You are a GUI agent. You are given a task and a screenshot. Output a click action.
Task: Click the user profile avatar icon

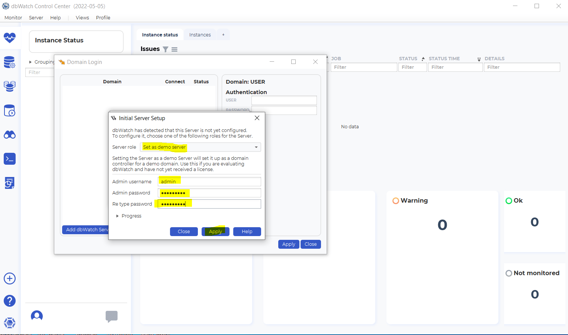coord(36,316)
